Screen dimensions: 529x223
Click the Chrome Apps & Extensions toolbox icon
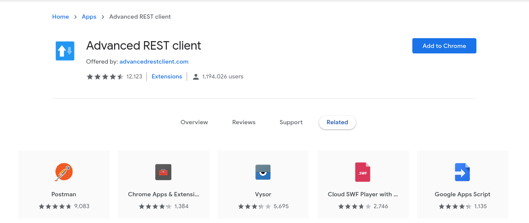pos(163,172)
